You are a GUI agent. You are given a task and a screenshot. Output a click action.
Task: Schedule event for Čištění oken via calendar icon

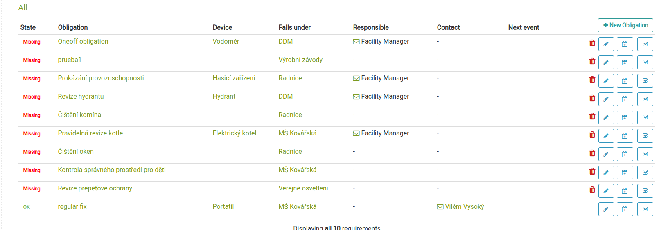[x=625, y=154]
